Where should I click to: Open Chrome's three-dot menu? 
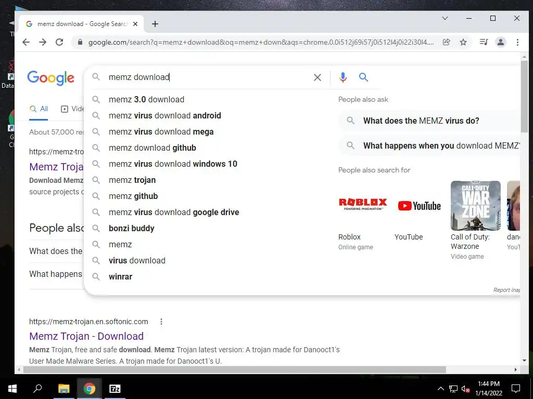coord(517,42)
